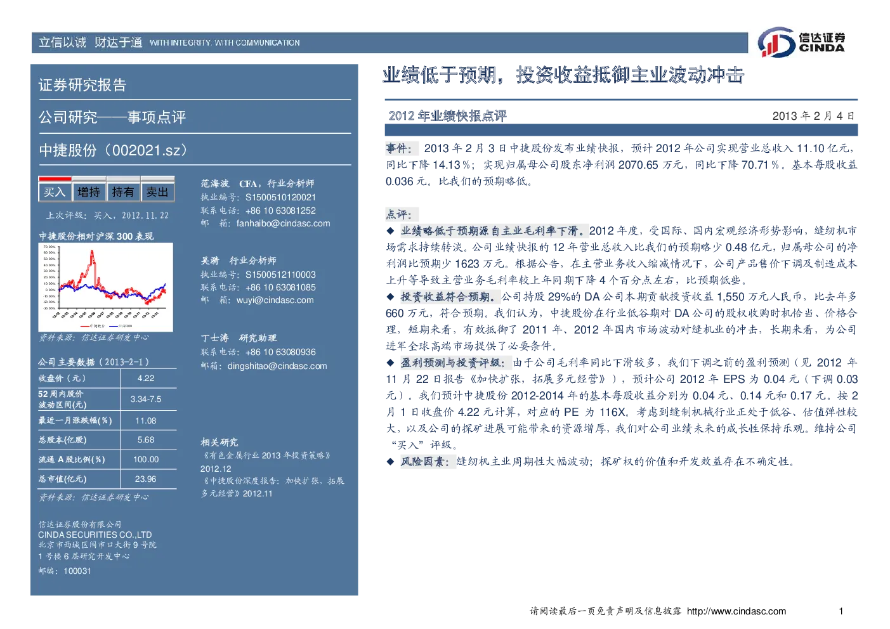Image resolution: width=890 pixels, height=629 pixels.
Task: Click the 事件： label
Action: point(400,148)
